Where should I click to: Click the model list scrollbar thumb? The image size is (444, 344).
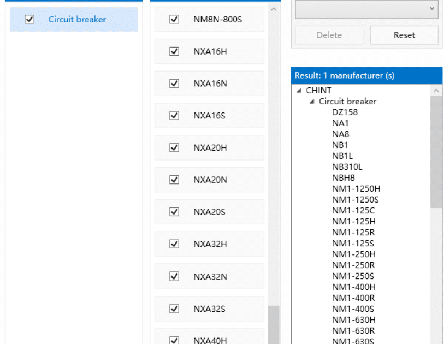tap(274, 325)
